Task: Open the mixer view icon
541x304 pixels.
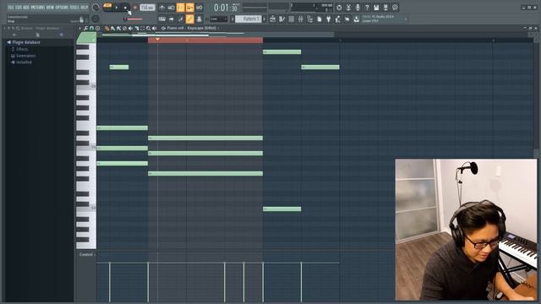Action: 301,19
